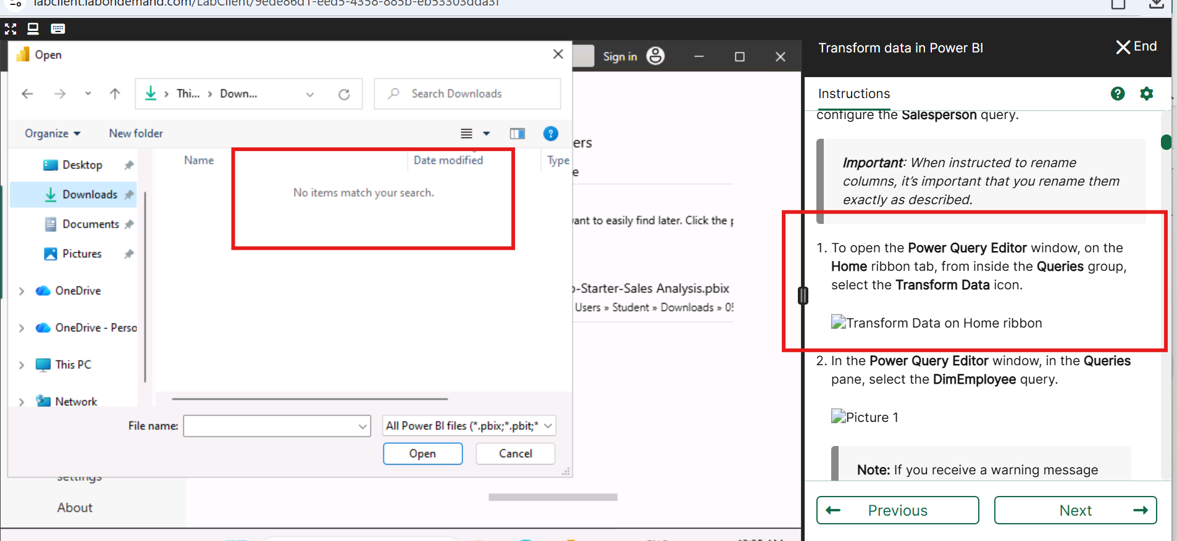Open recent locations dropdown arrow

coord(88,94)
